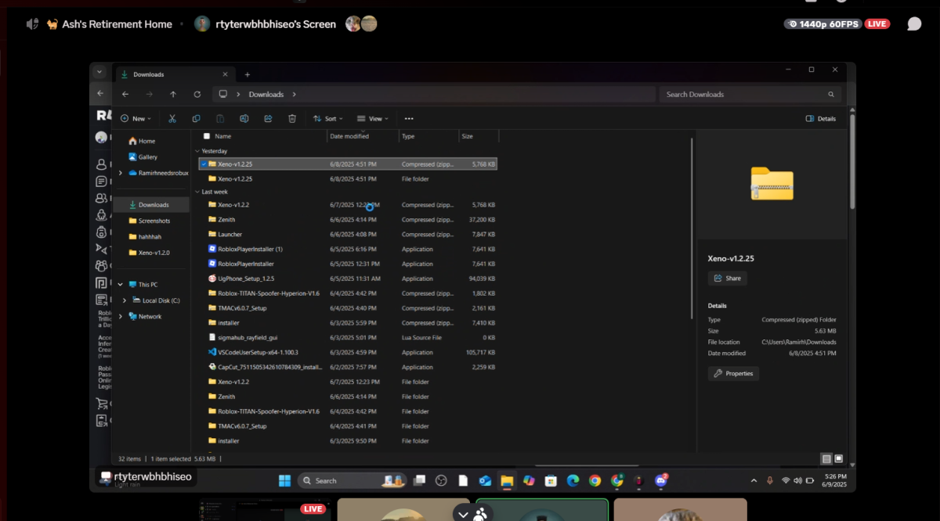Open the See more three-dots menu
The image size is (940, 521).
pyautogui.click(x=409, y=119)
